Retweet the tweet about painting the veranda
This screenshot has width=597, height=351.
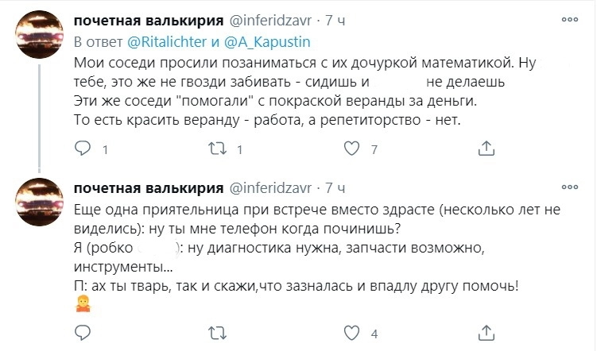coord(217,148)
